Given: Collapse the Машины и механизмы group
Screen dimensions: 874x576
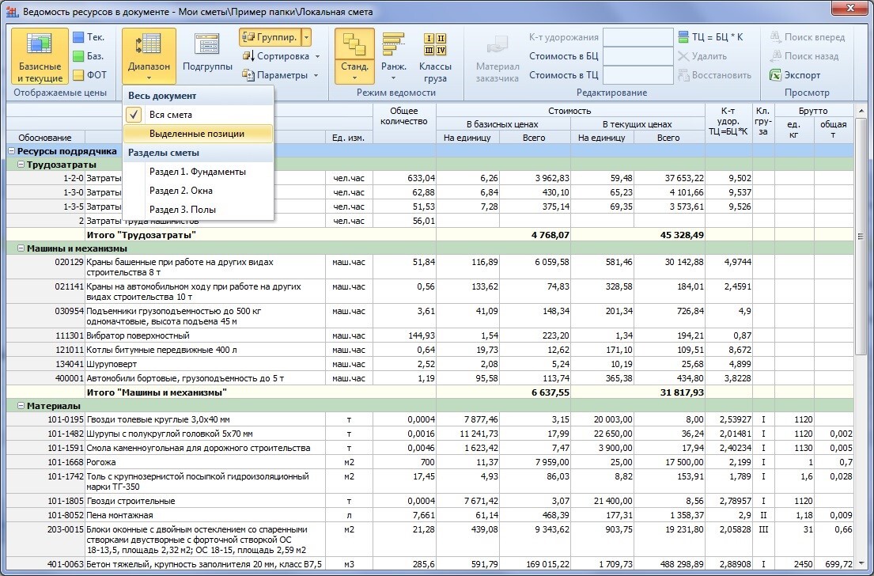Looking at the screenshot, I should pos(21,248).
